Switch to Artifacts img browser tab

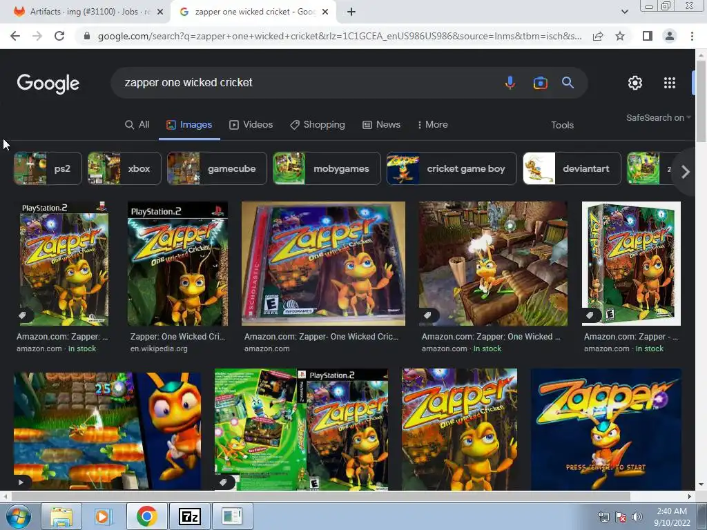(x=86, y=12)
